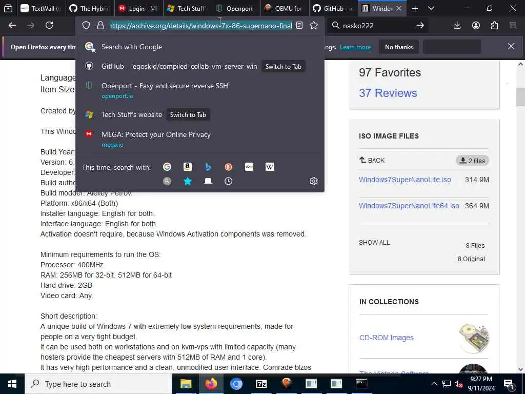This screenshot has width=525, height=394.
Task: Open 7-Zip from the taskbar
Action: 261,384
